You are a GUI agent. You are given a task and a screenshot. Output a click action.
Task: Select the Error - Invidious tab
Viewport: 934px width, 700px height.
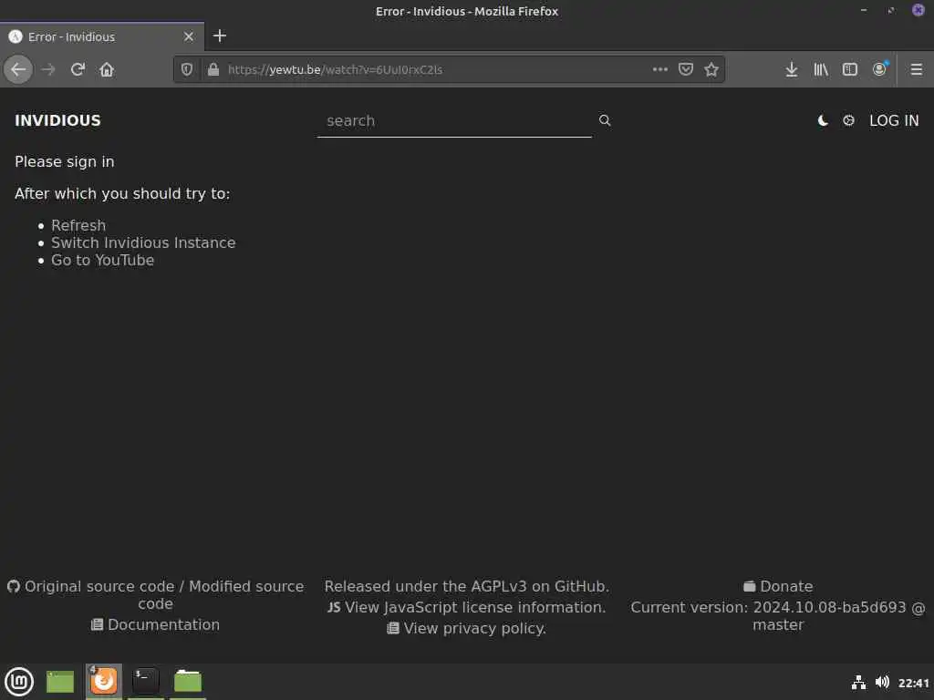pyautogui.click(x=102, y=36)
